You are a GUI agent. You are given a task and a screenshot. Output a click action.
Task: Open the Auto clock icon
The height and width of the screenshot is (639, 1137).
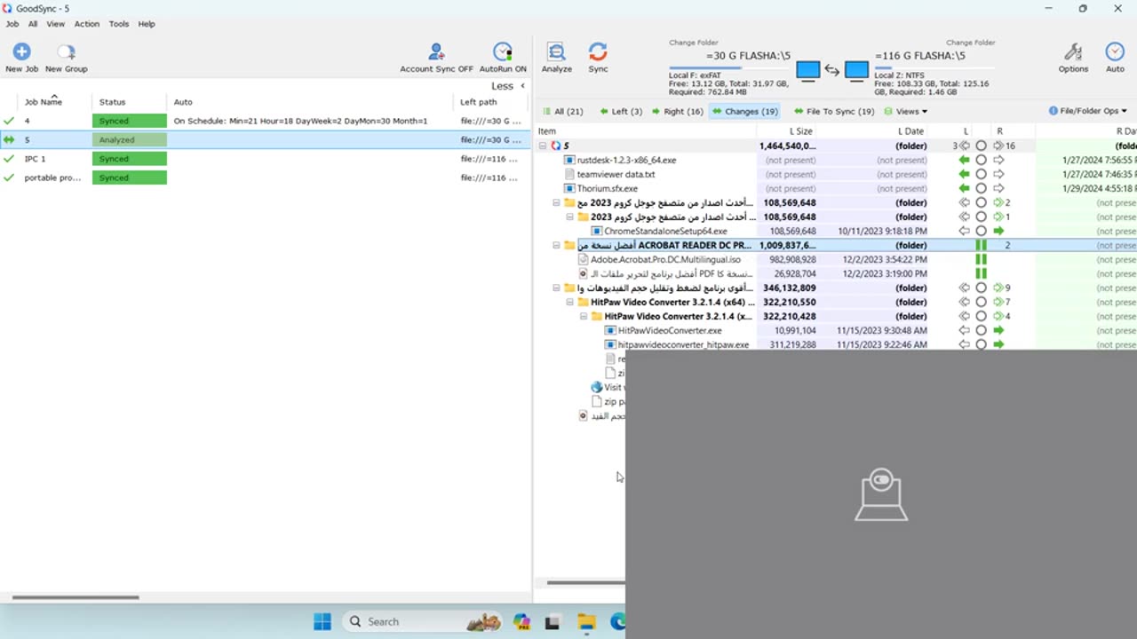pyautogui.click(x=1115, y=52)
